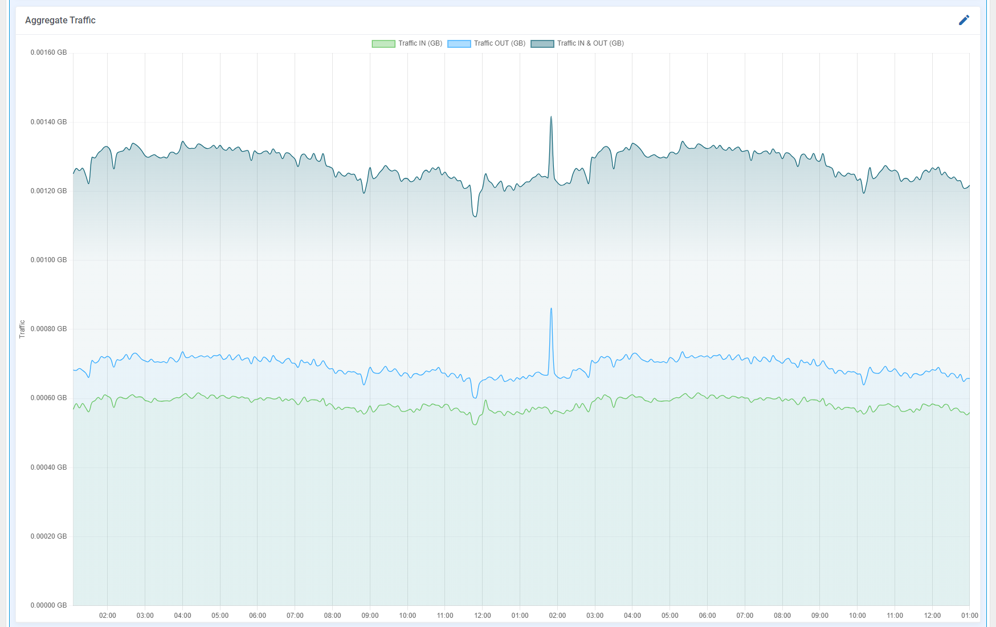Click the green Traffic IN legend swatch
Viewport: 996px width, 627px height.
pyautogui.click(x=383, y=44)
